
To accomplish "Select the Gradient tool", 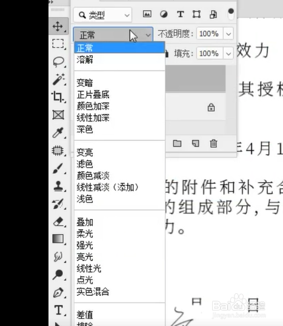I will (x=58, y=239).
